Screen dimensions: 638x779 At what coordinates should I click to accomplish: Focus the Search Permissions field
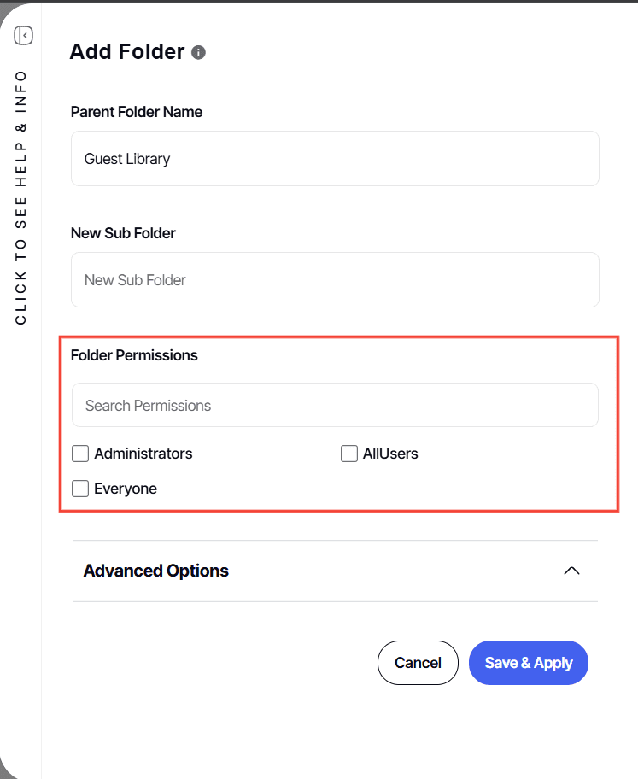[x=335, y=406]
